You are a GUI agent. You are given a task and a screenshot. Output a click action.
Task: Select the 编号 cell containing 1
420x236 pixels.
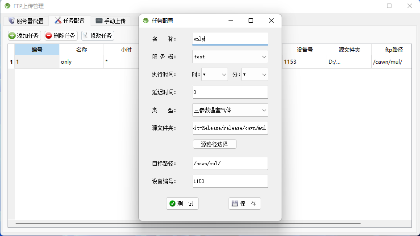point(37,62)
